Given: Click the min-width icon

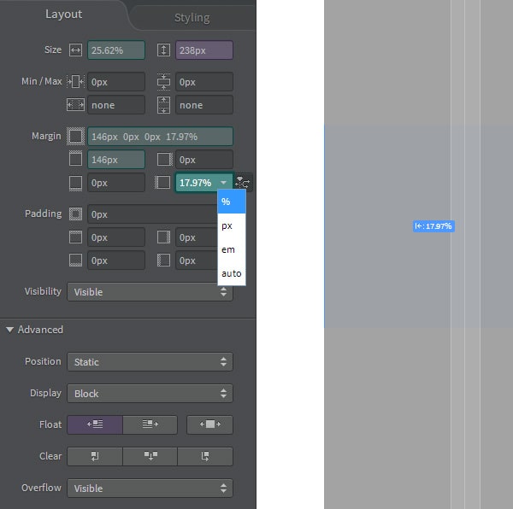Looking at the screenshot, I should tap(75, 82).
